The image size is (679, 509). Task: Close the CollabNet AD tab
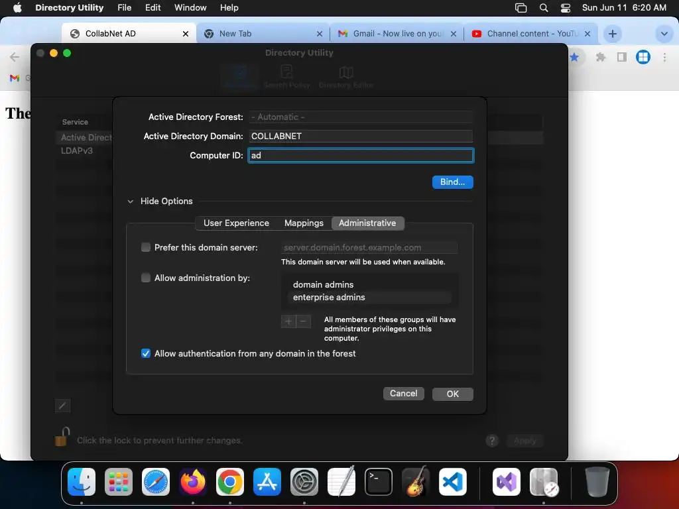tap(186, 34)
